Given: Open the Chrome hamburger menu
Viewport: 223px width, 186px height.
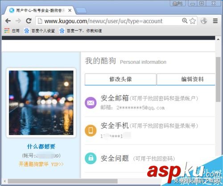Looking at the screenshot, I should [215, 21].
